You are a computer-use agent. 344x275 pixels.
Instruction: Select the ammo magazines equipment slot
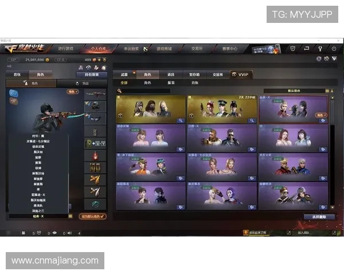pyautogui.click(x=95, y=168)
